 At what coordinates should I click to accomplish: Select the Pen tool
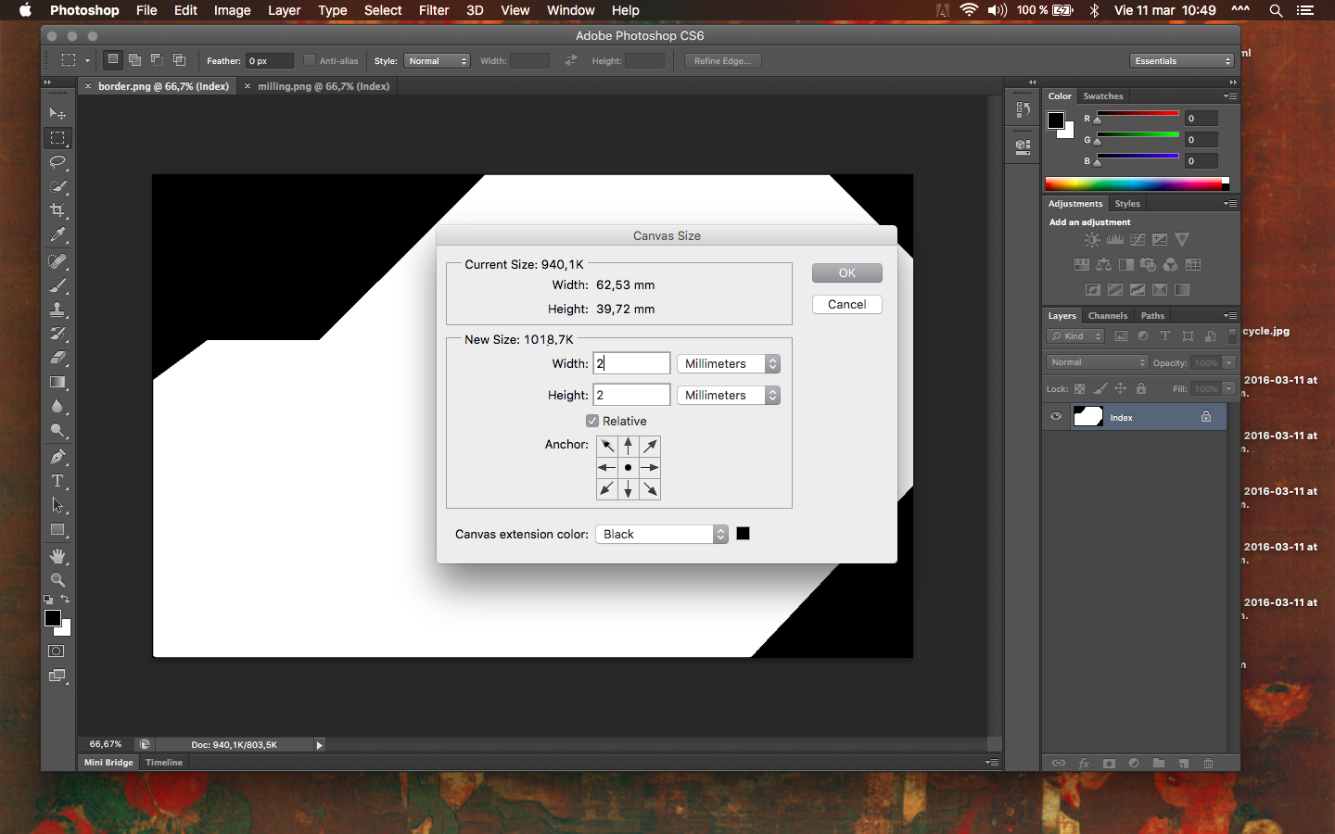point(57,457)
